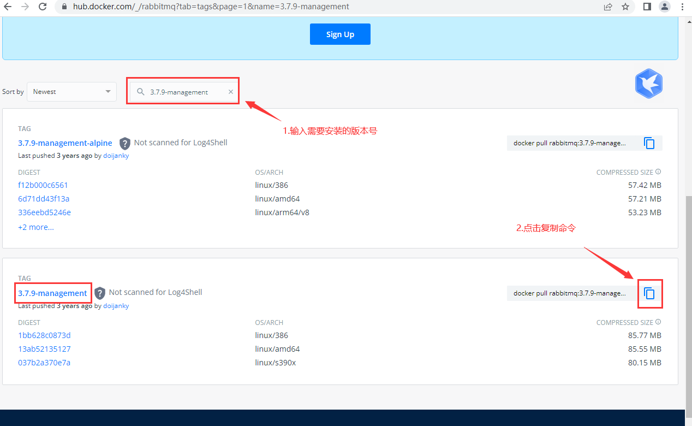
Task: Open the Sort by Newest dropdown
Action: [71, 92]
